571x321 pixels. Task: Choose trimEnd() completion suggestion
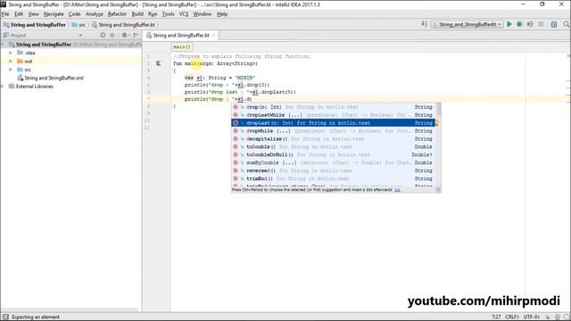click(334, 178)
